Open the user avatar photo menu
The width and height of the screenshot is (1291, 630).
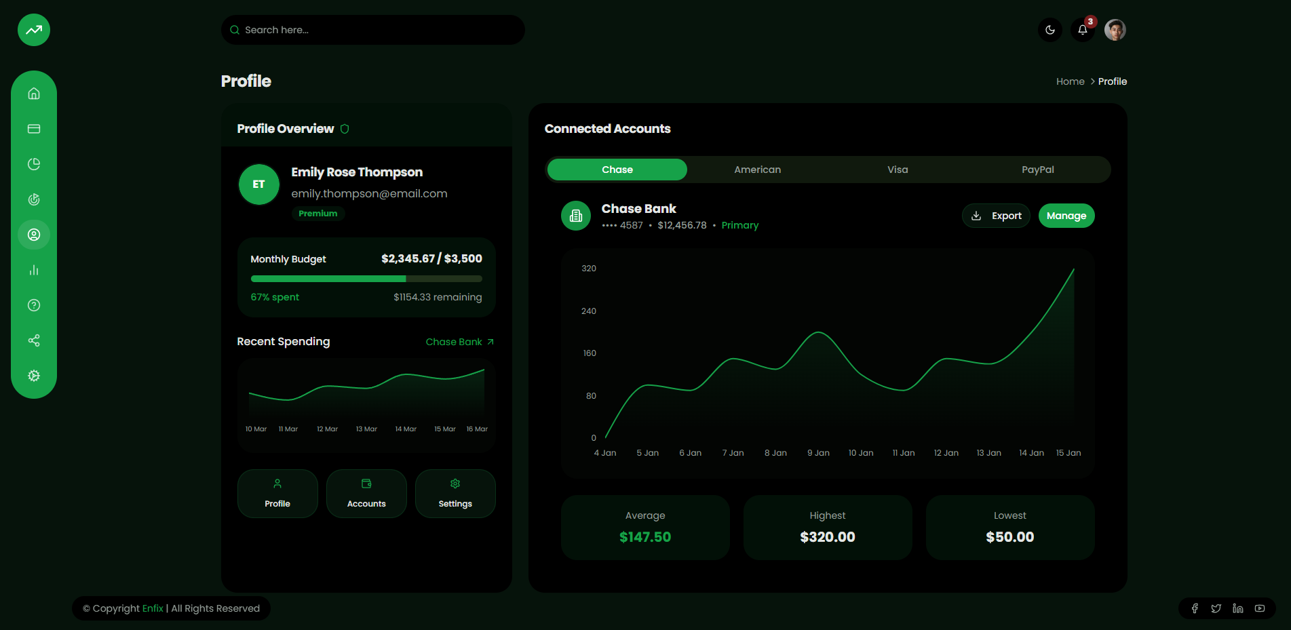point(1115,30)
